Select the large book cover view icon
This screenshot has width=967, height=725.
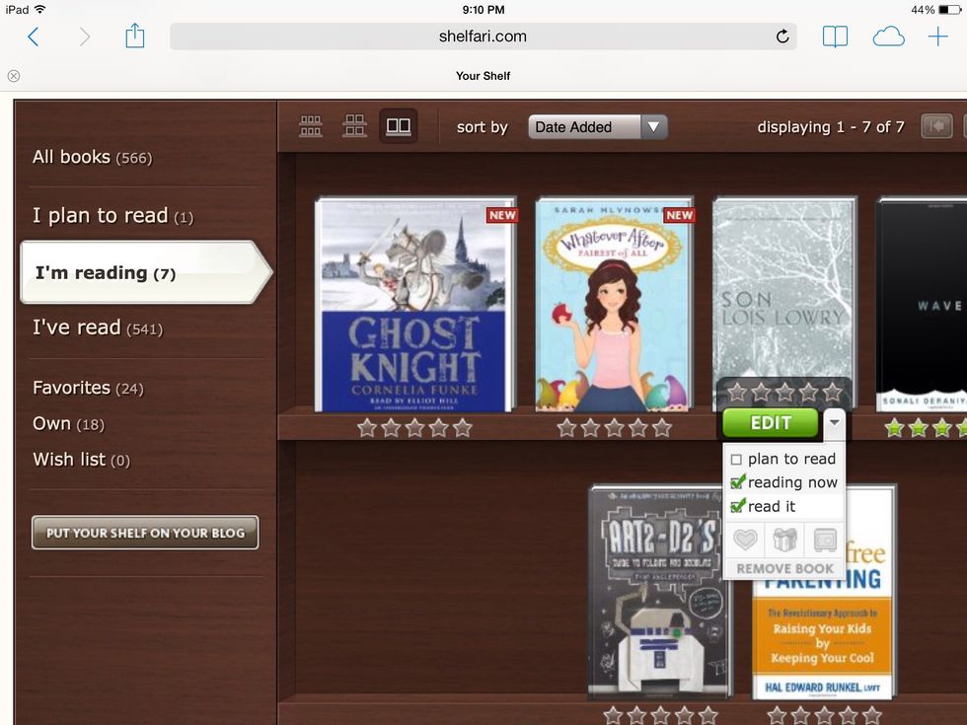tap(398, 125)
